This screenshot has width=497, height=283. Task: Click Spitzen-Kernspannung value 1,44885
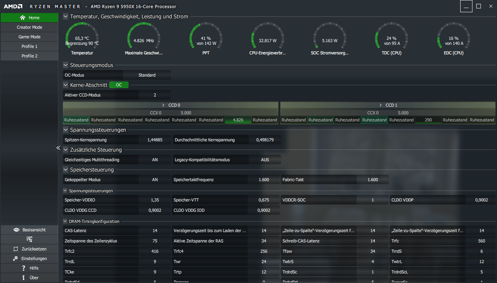(155, 140)
